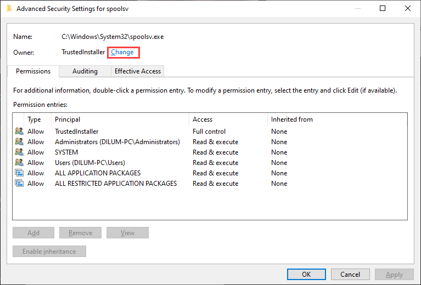Click the folder icon in title bar
The width and height of the screenshot is (421, 285).
pyautogui.click(x=9, y=9)
